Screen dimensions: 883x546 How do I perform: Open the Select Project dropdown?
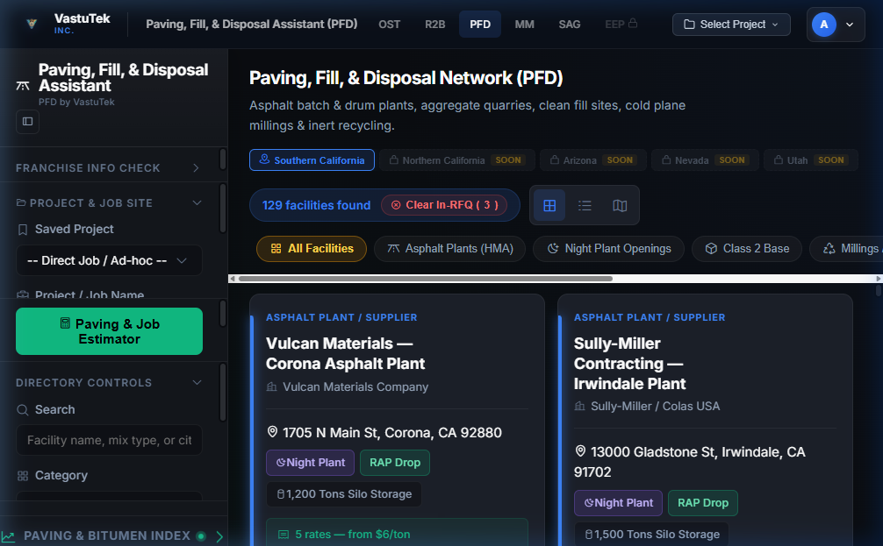click(731, 25)
